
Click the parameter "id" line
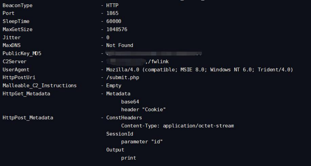(142, 142)
